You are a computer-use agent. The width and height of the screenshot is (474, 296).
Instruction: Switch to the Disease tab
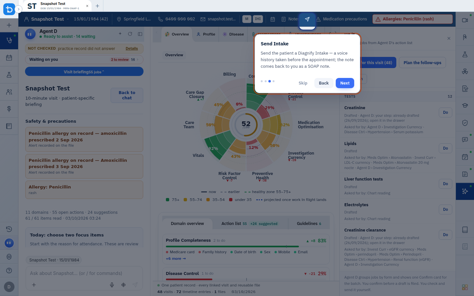click(233, 34)
